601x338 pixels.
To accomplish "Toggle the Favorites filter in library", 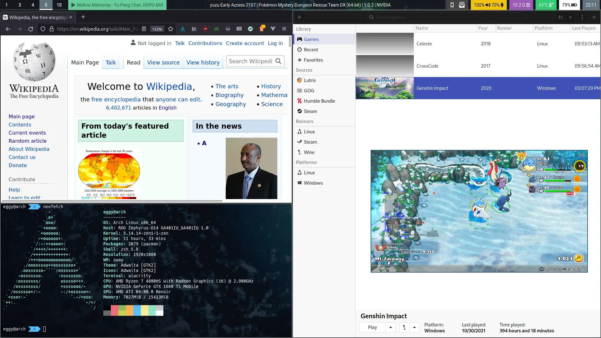I will coord(313,60).
